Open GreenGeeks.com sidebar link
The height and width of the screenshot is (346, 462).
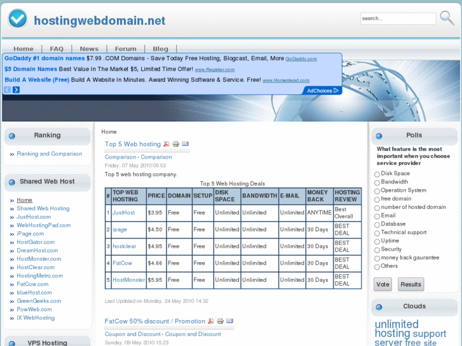click(x=39, y=301)
